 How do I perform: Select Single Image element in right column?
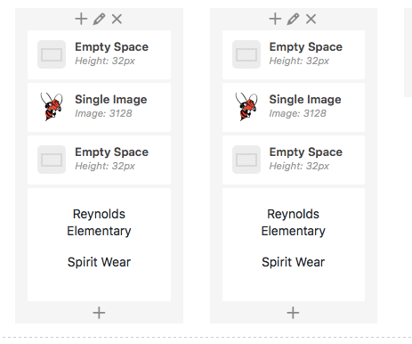pos(294,107)
